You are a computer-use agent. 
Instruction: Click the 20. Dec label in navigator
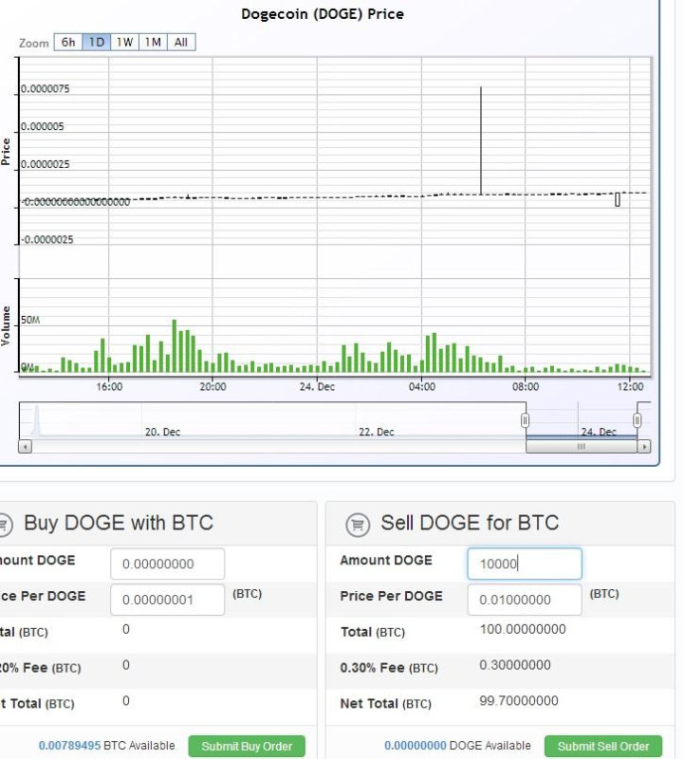click(162, 432)
